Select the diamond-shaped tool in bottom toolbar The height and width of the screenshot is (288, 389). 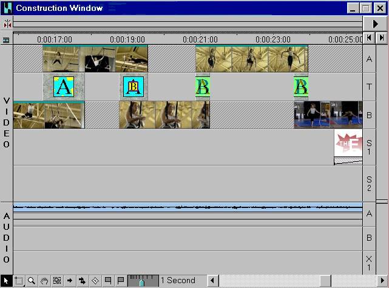coord(95,281)
